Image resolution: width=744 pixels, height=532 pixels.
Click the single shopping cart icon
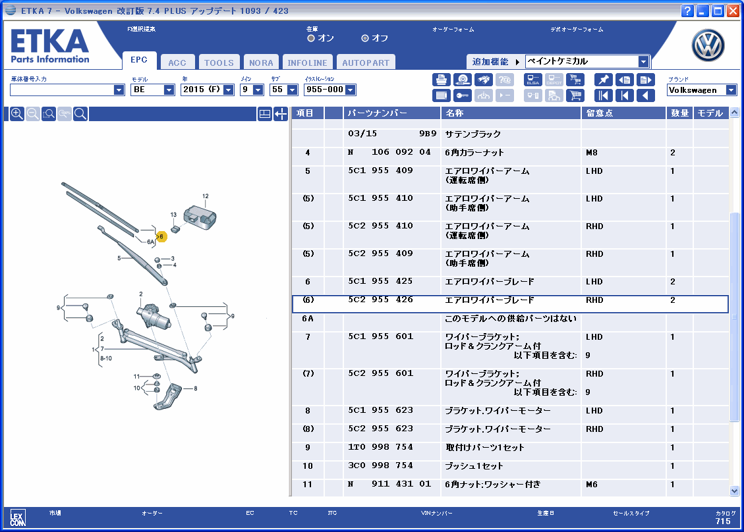[575, 95]
